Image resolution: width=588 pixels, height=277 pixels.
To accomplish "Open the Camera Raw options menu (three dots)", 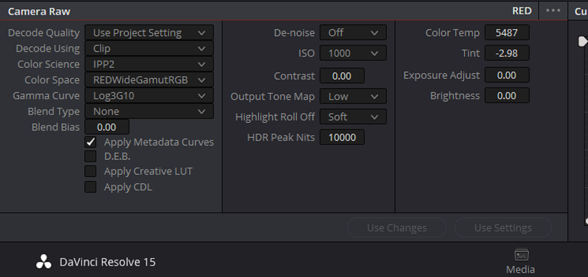I will pos(553,11).
